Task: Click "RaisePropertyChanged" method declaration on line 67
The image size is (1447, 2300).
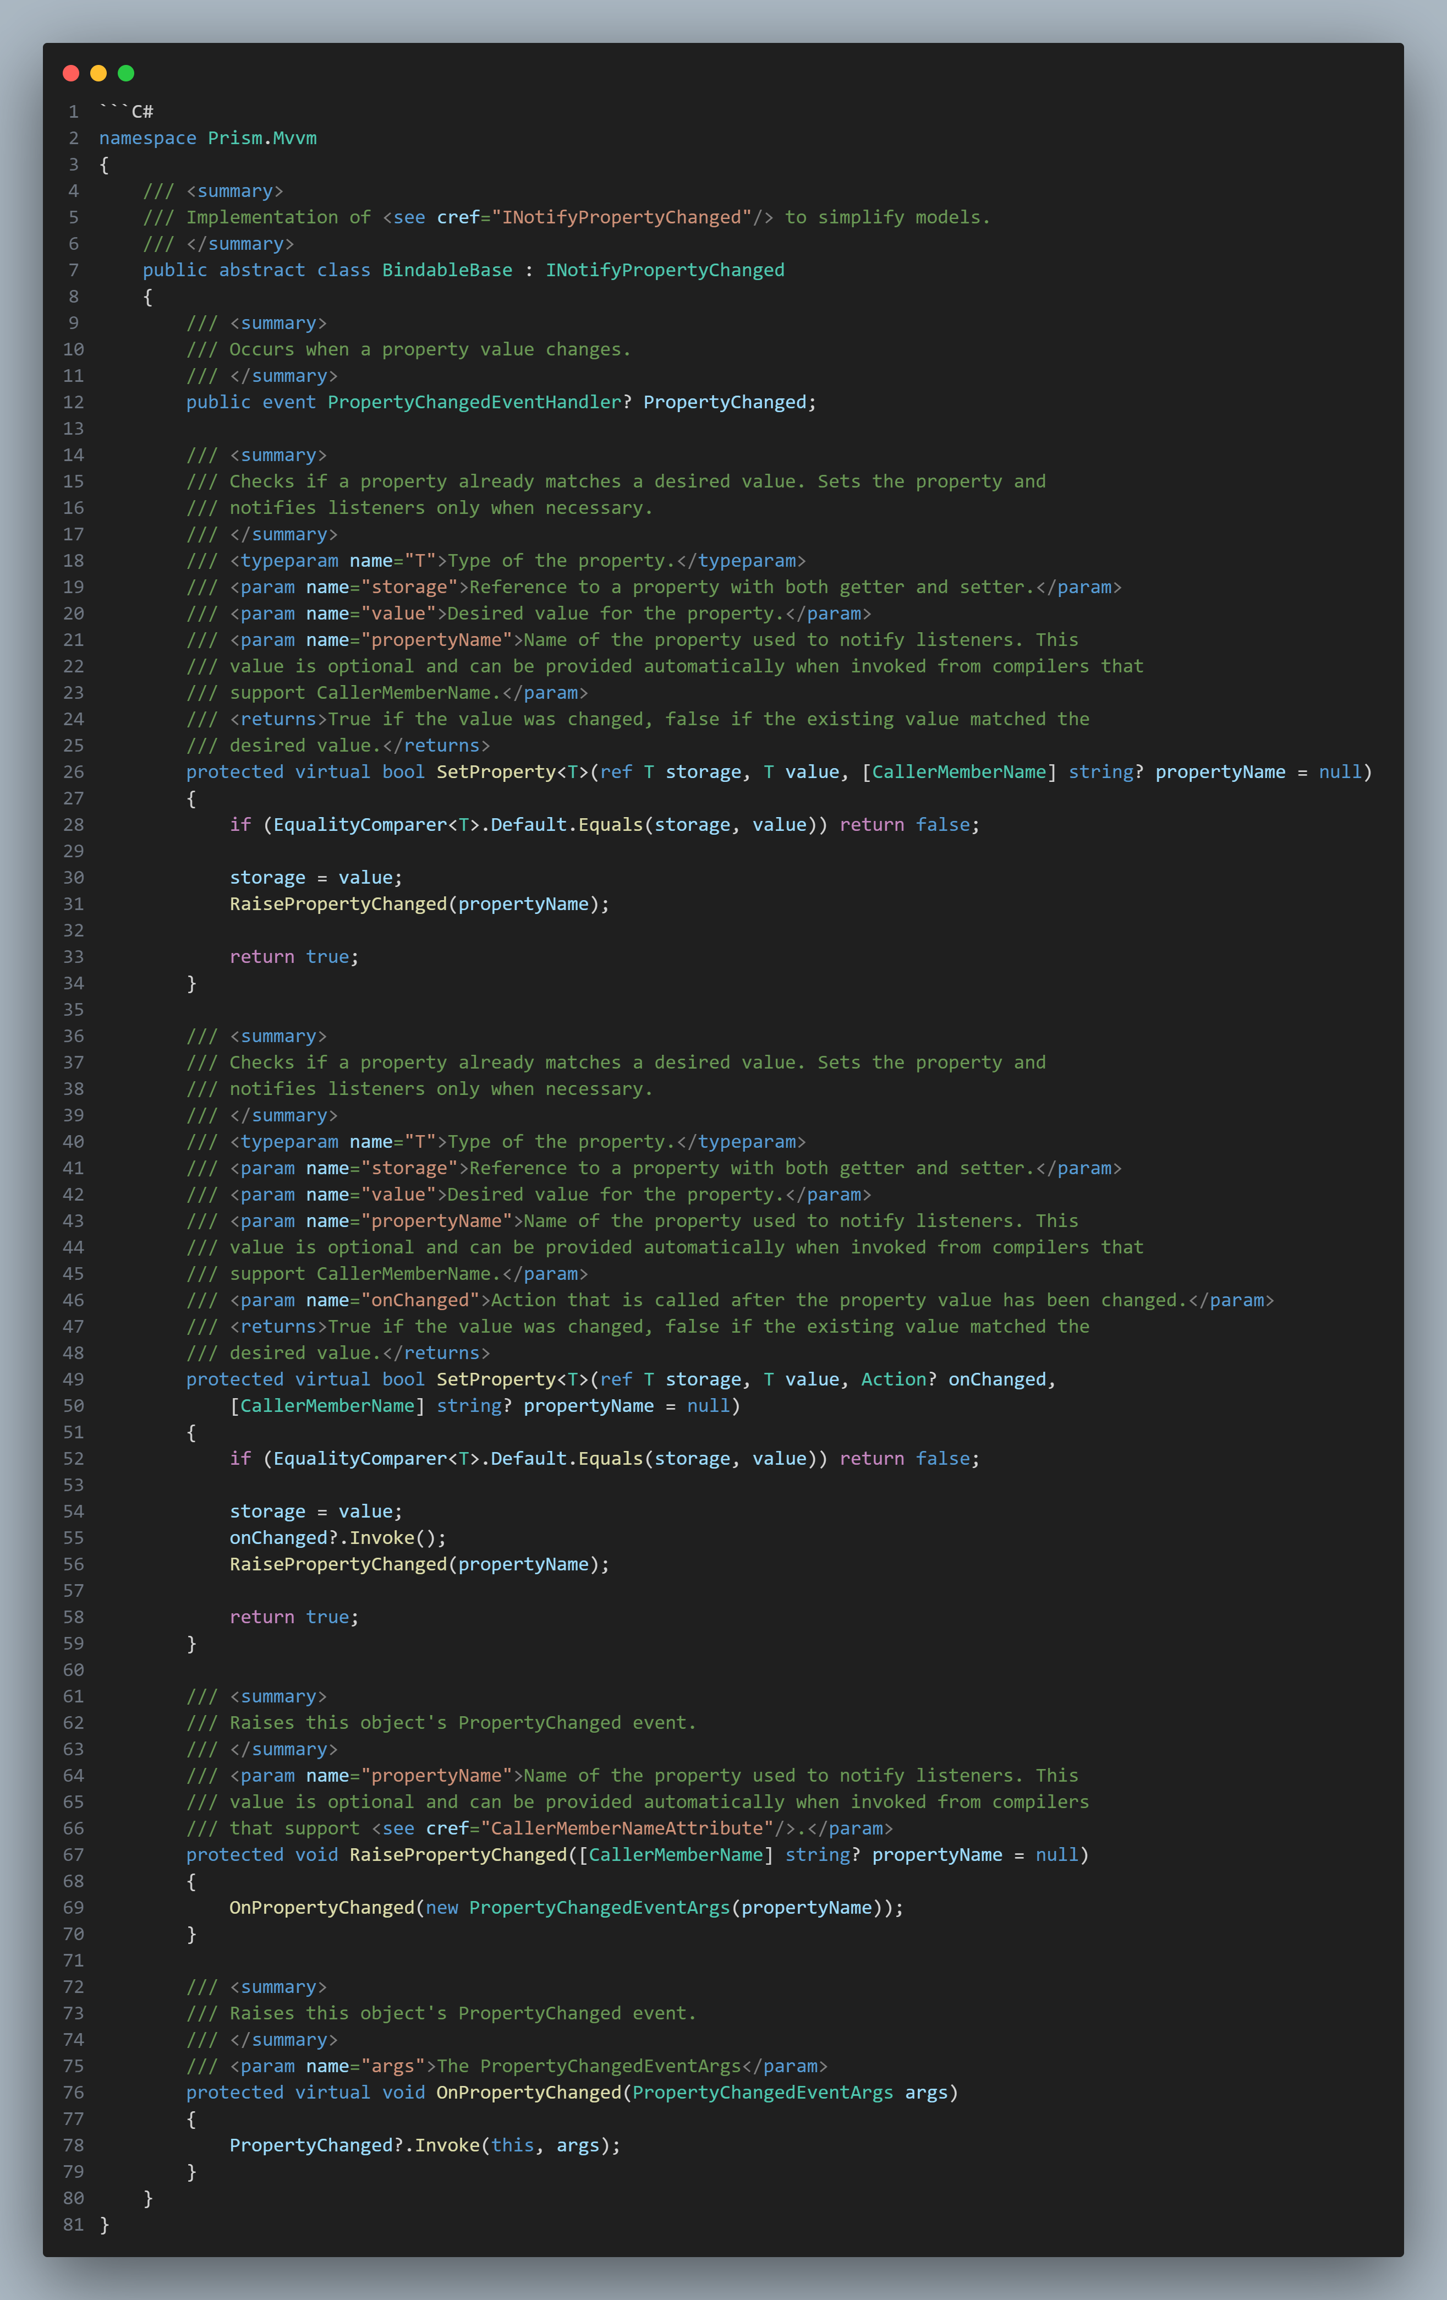Action: pos(458,1855)
